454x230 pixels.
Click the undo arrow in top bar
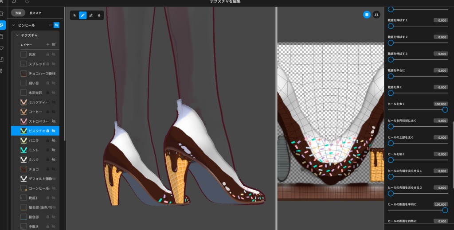(14, 1)
